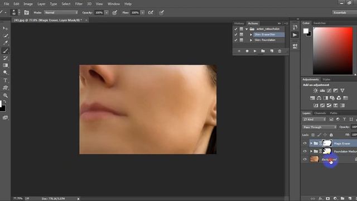Add Color Balance adjustment
Image resolution: width=357 pixels, height=201 pixels.
click(319, 98)
